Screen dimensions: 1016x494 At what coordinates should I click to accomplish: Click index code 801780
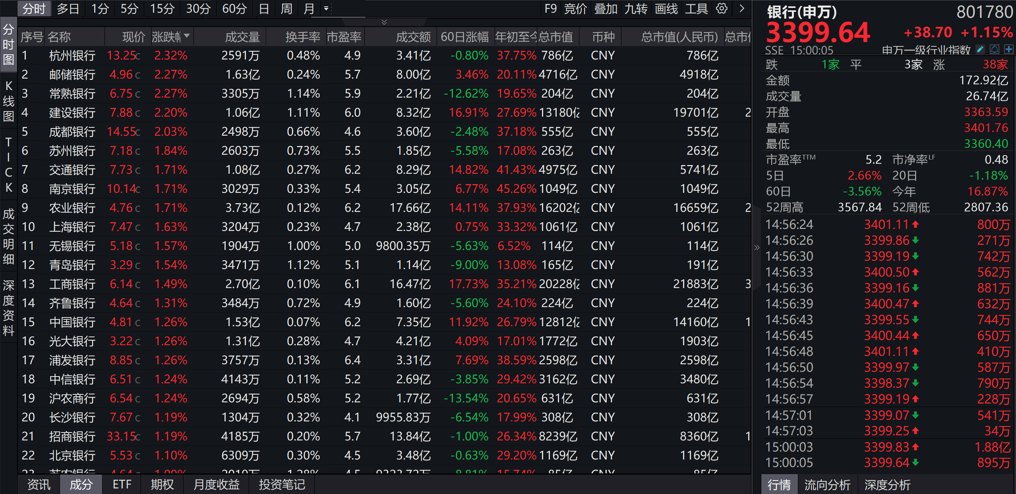coord(985,12)
